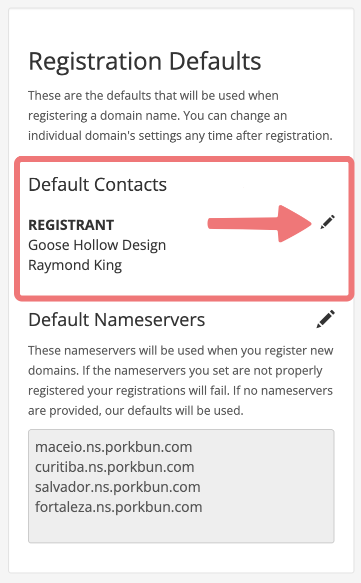Edit the default registrant contact
The width and height of the screenshot is (361, 583).
[x=327, y=221]
